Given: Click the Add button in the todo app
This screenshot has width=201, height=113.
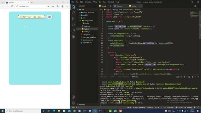Looking at the screenshot, I should pyautogui.click(x=49, y=17).
